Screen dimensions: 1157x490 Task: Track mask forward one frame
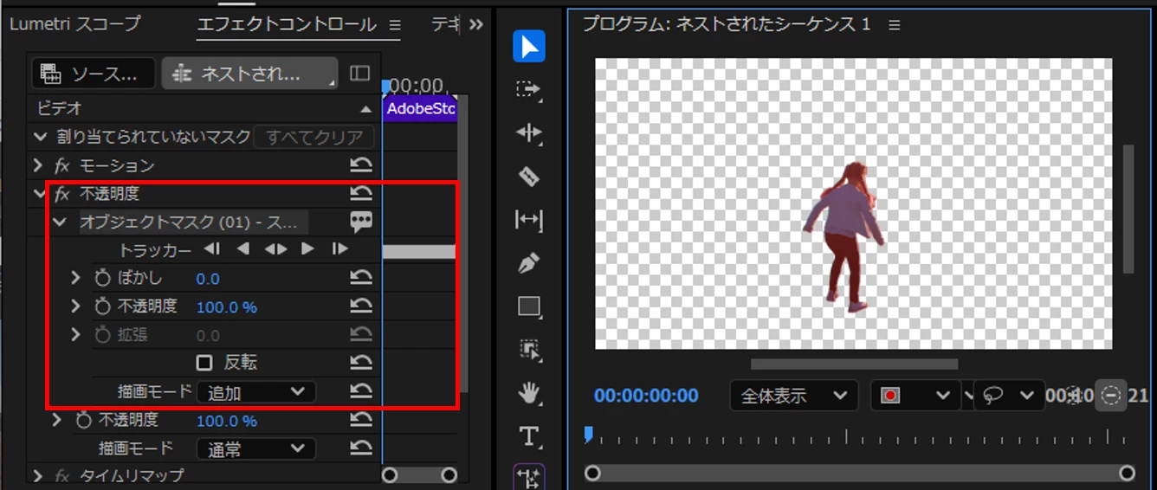point(307,249)
